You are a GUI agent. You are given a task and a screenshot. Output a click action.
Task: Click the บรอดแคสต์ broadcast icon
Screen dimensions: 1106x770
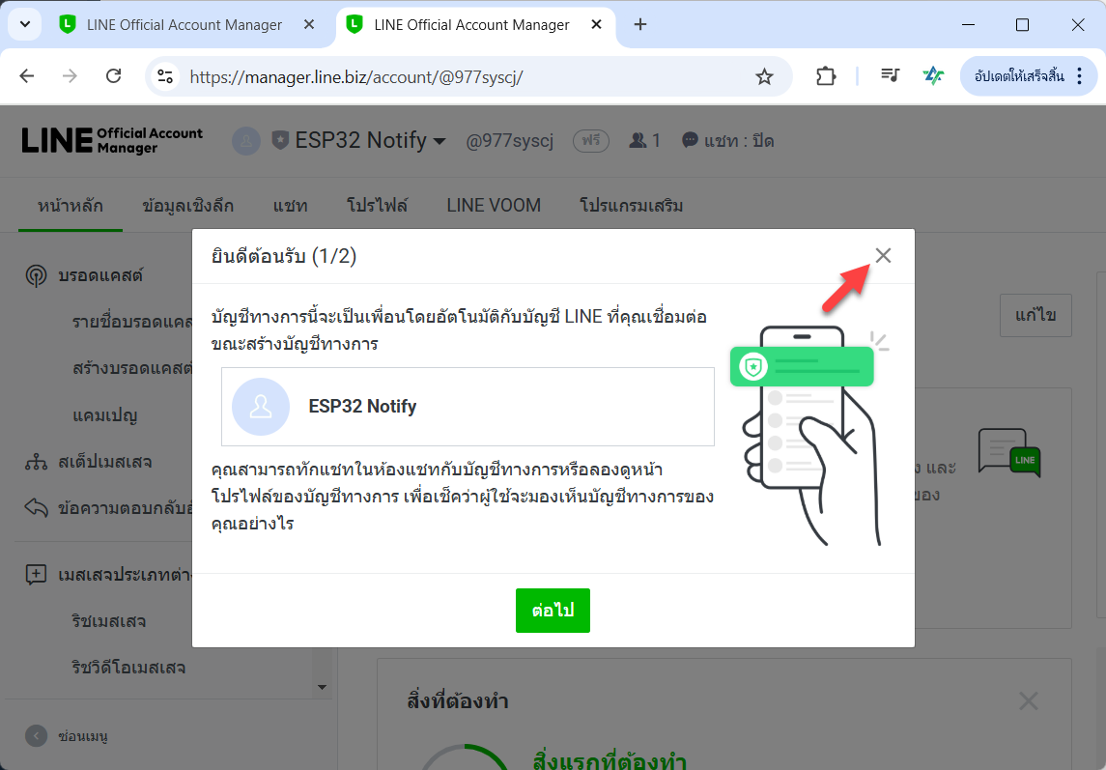36,275
